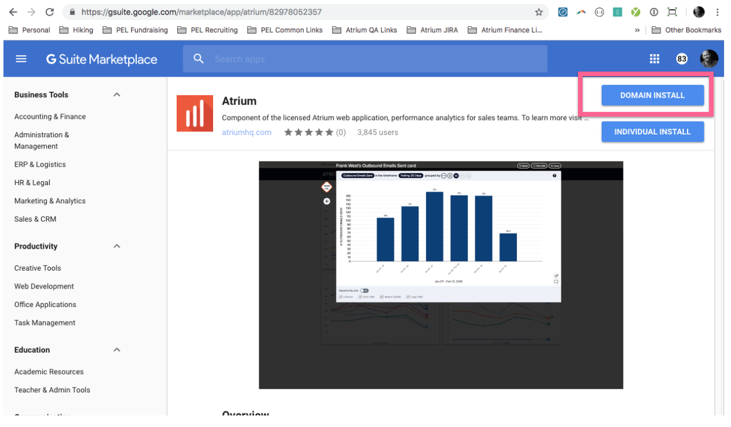Click the Business Tools heading
Viewport: 731px width, 427px height.
tap(41, 95)
